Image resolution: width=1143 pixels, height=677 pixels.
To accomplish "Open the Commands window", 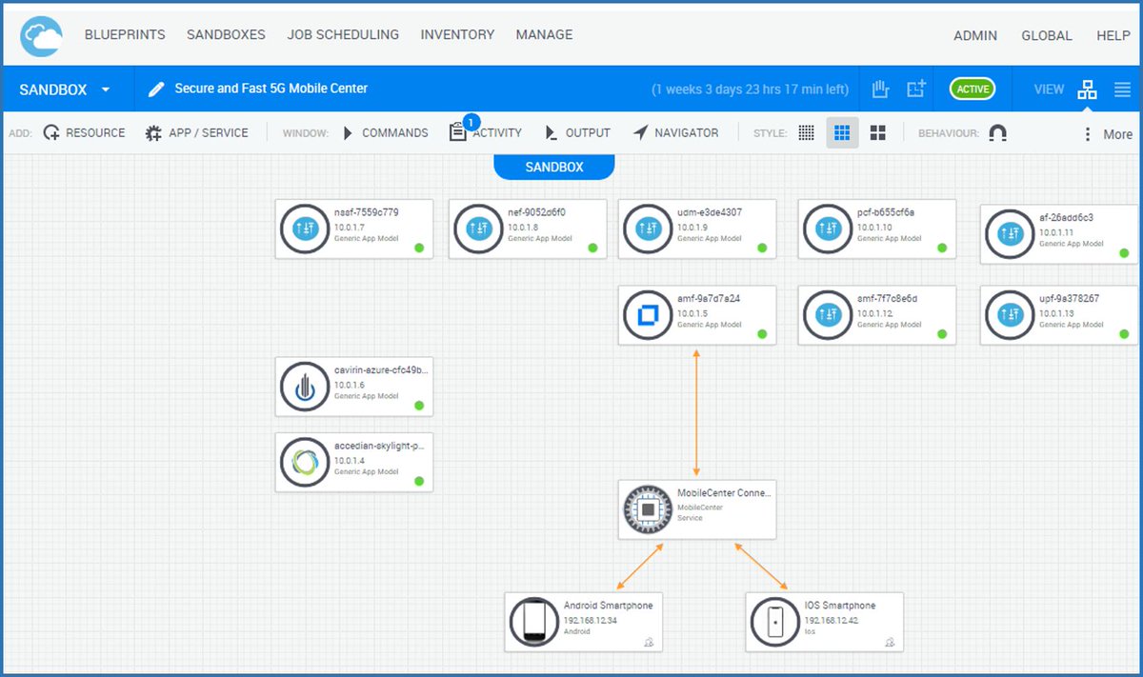I will 385,132.
